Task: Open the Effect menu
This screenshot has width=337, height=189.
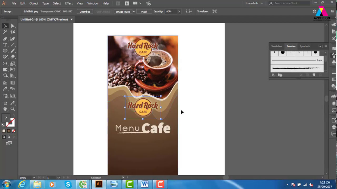Action: tap(69, 3)
